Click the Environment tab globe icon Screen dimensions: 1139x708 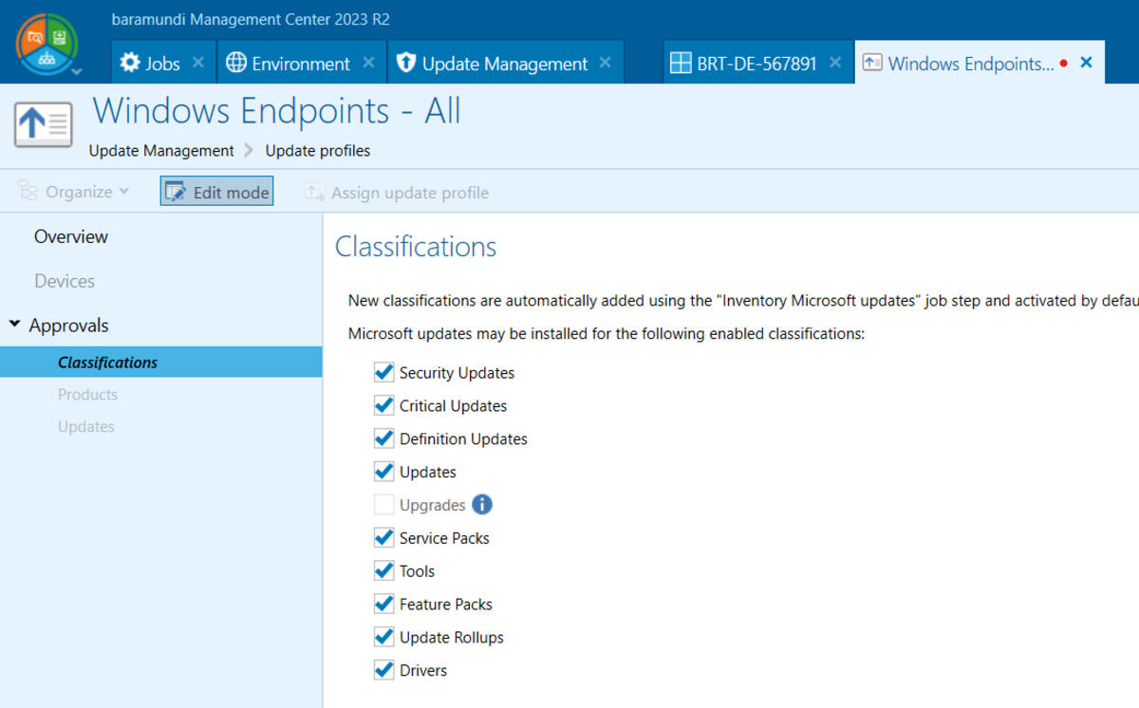click(x=236, y=64)
